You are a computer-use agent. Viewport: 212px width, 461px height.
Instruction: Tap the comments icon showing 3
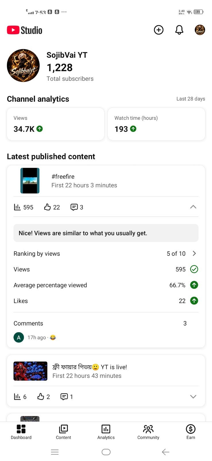74,207
